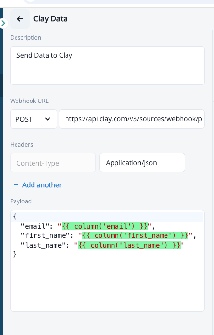Click the plus icon beside Add another
This screenshot has width=214, height=335.
16,185
